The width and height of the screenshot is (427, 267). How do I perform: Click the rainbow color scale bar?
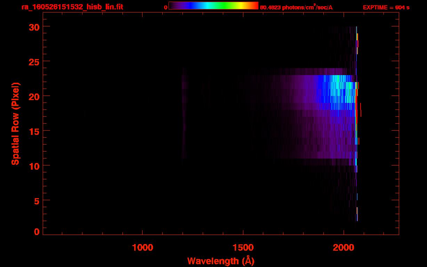point(213,6)
